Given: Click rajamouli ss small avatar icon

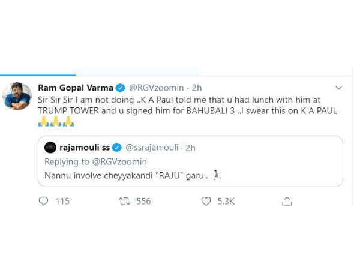Looking at the screenshot, I should click(x=52, y=147).
